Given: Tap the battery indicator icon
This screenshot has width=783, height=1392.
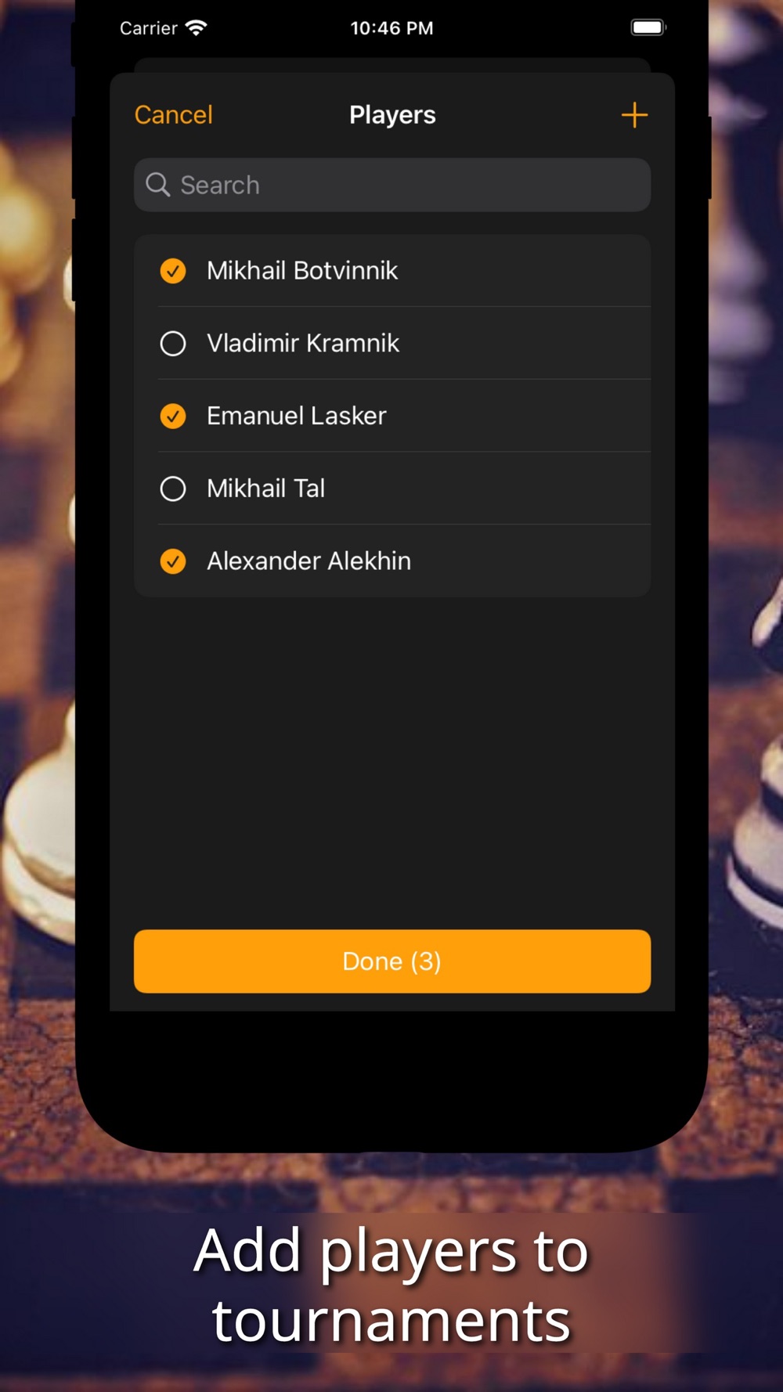Looking at the screenshot, I should pos(648,27).
